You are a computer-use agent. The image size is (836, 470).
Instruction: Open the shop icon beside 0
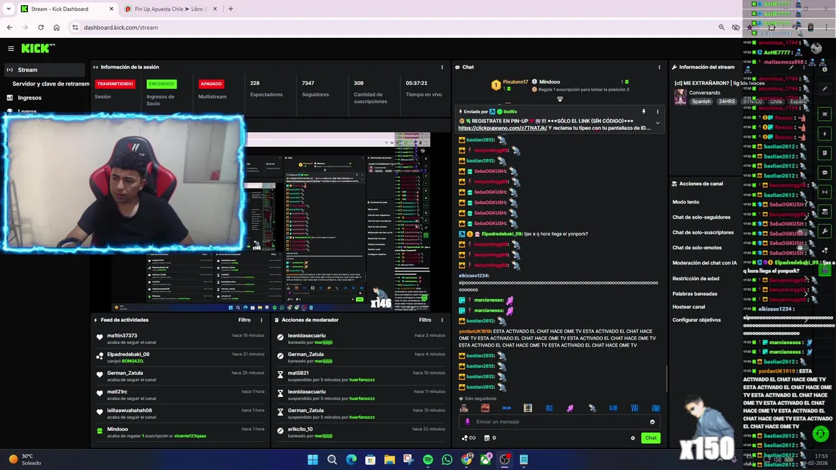[x=487, y=438]
